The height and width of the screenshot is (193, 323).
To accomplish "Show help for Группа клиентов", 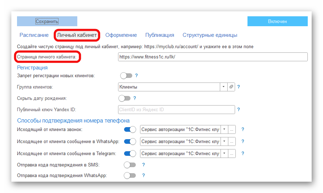I will [x=239, y=87].
